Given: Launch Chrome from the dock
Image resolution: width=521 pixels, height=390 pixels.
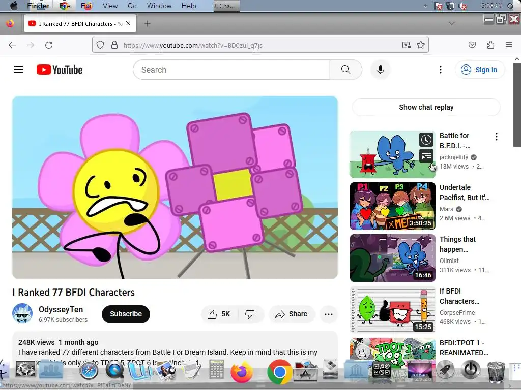Looking at the screenshot, I should tap(279, 372).
